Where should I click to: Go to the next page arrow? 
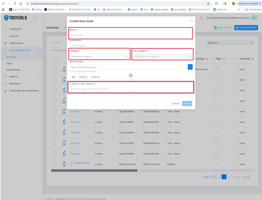point(233,177)
